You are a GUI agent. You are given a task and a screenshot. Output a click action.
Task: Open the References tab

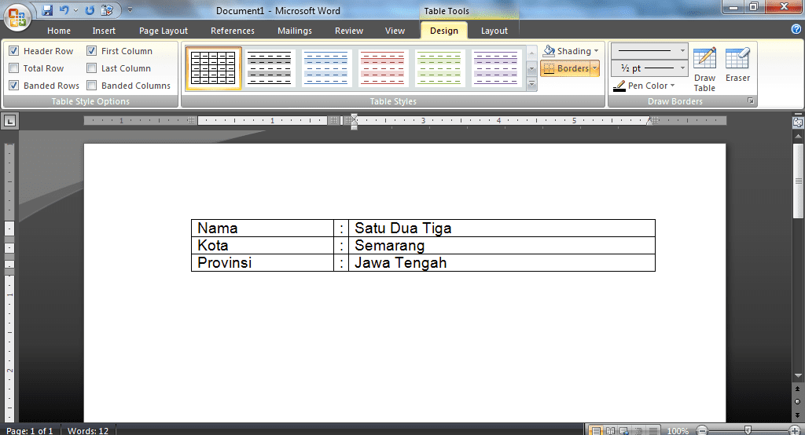(x=233, y=31)
